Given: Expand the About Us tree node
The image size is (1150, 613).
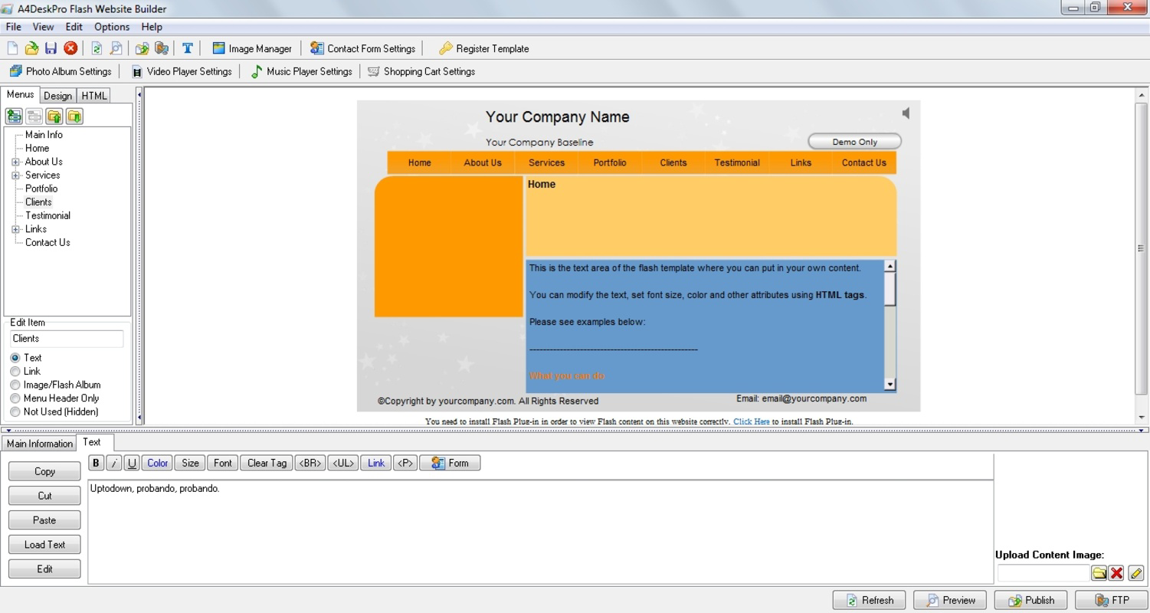Looking at the screenshot, I should pos(15,162).
